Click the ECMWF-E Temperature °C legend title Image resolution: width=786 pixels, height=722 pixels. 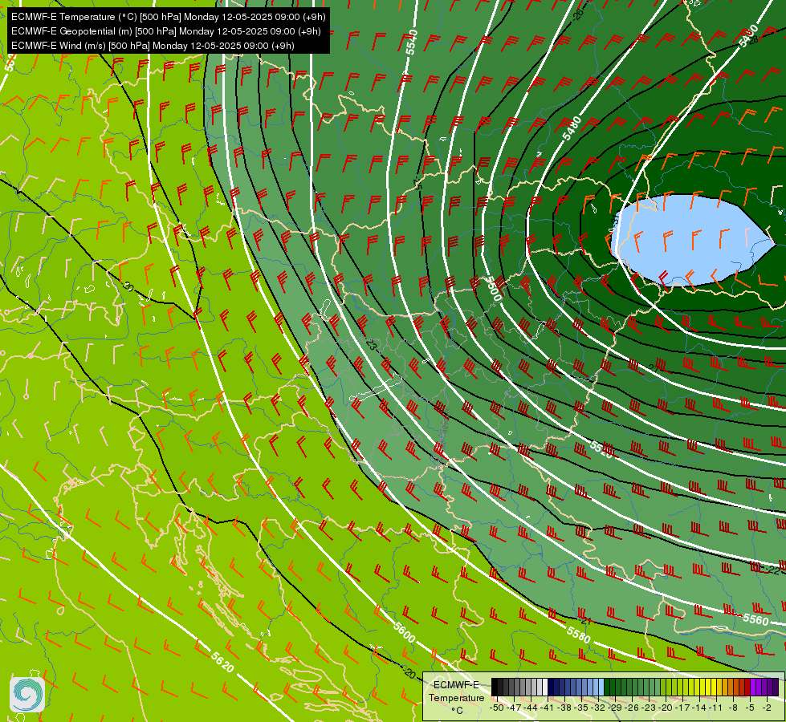coord(457,697)
